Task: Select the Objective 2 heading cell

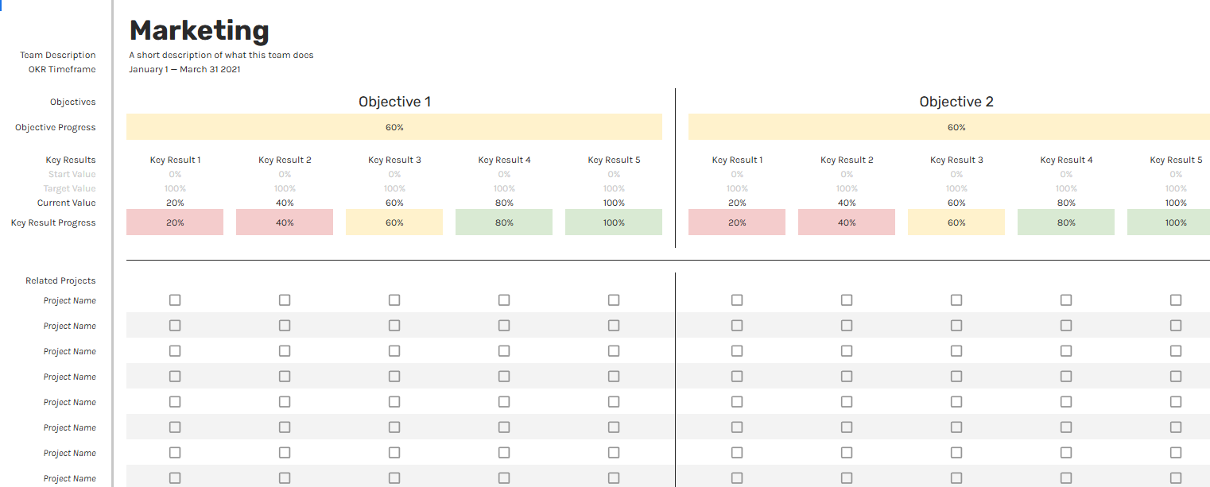Action: click(956, 102)
